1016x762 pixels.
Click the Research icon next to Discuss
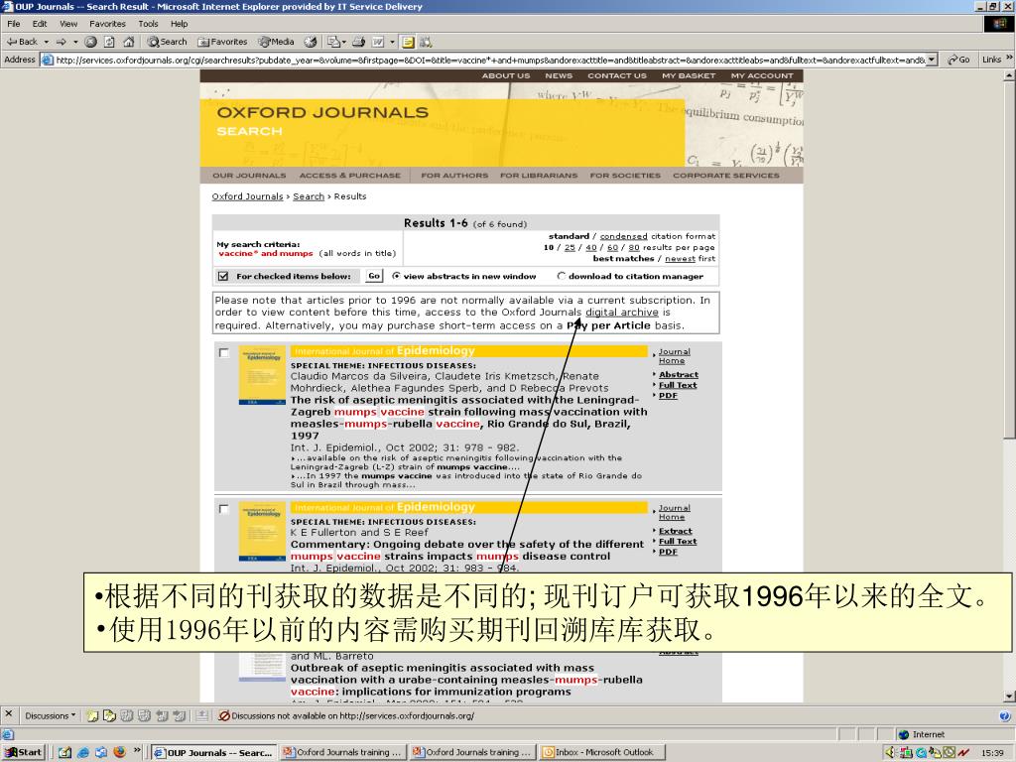(426, 42)
